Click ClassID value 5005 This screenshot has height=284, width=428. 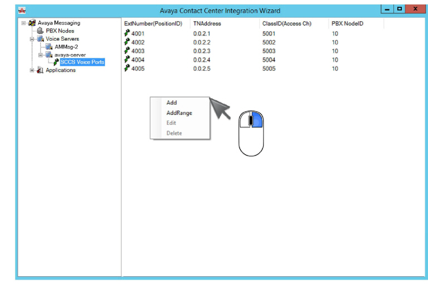(269, 68)
